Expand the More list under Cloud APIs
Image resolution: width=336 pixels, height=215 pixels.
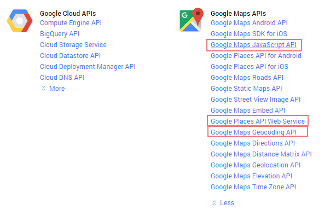click(53, 89)
